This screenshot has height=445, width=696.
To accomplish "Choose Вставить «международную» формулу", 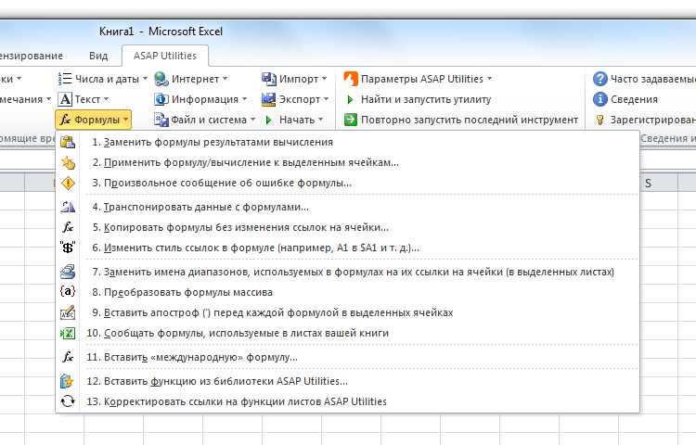I will point(348,357).
